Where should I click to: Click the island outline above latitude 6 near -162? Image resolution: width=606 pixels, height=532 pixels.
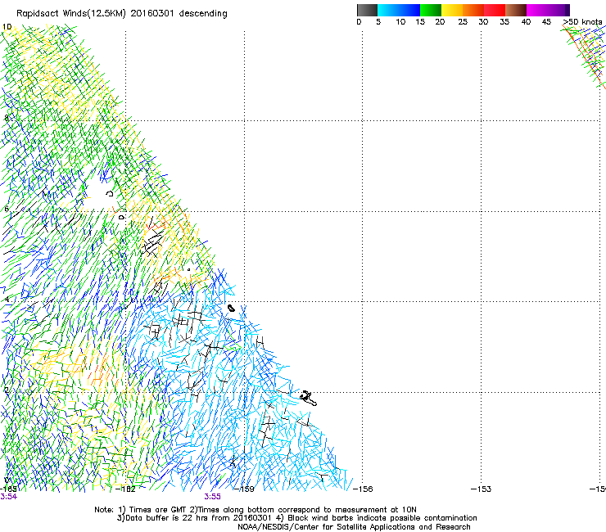pyautogui.click(x=110, y=193)
